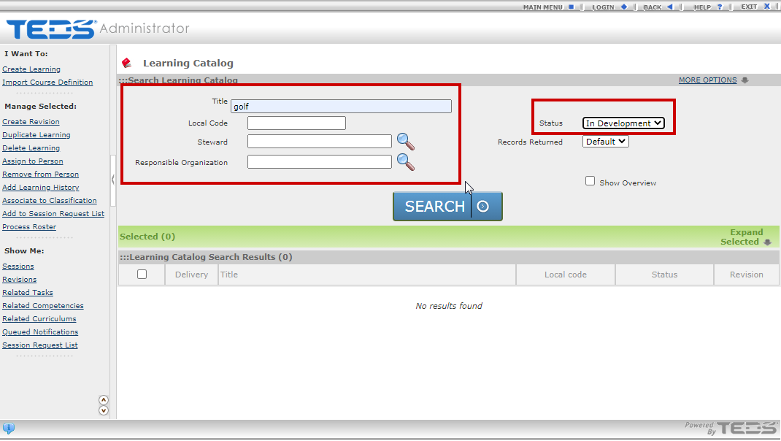
Task: Click the Steward lookup magnifier icon
Action: point(405,142)
